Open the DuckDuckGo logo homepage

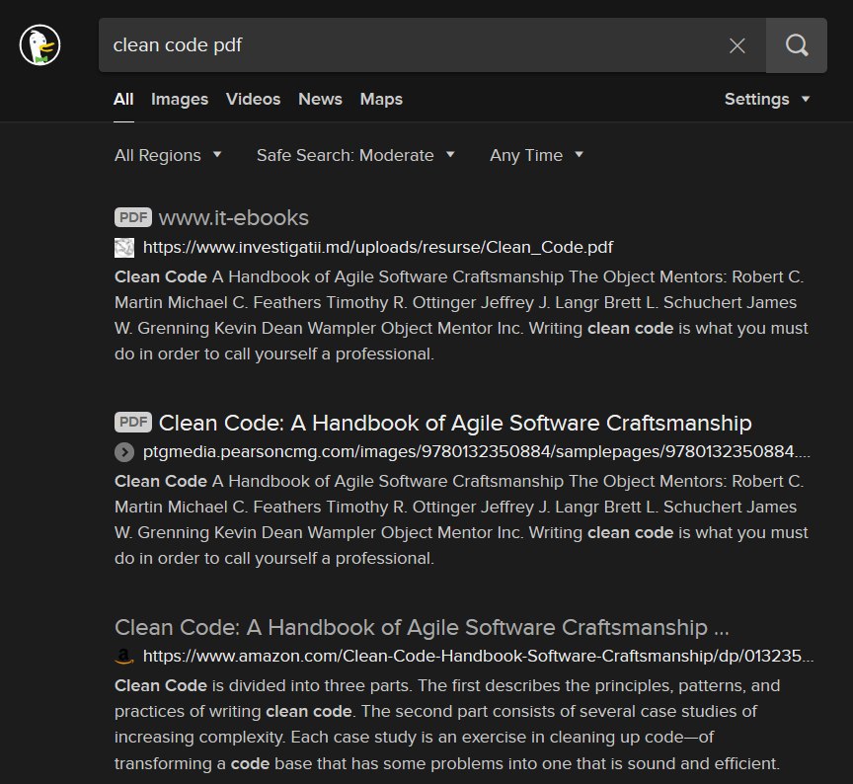pyautogui.click(x=39, y=45)
